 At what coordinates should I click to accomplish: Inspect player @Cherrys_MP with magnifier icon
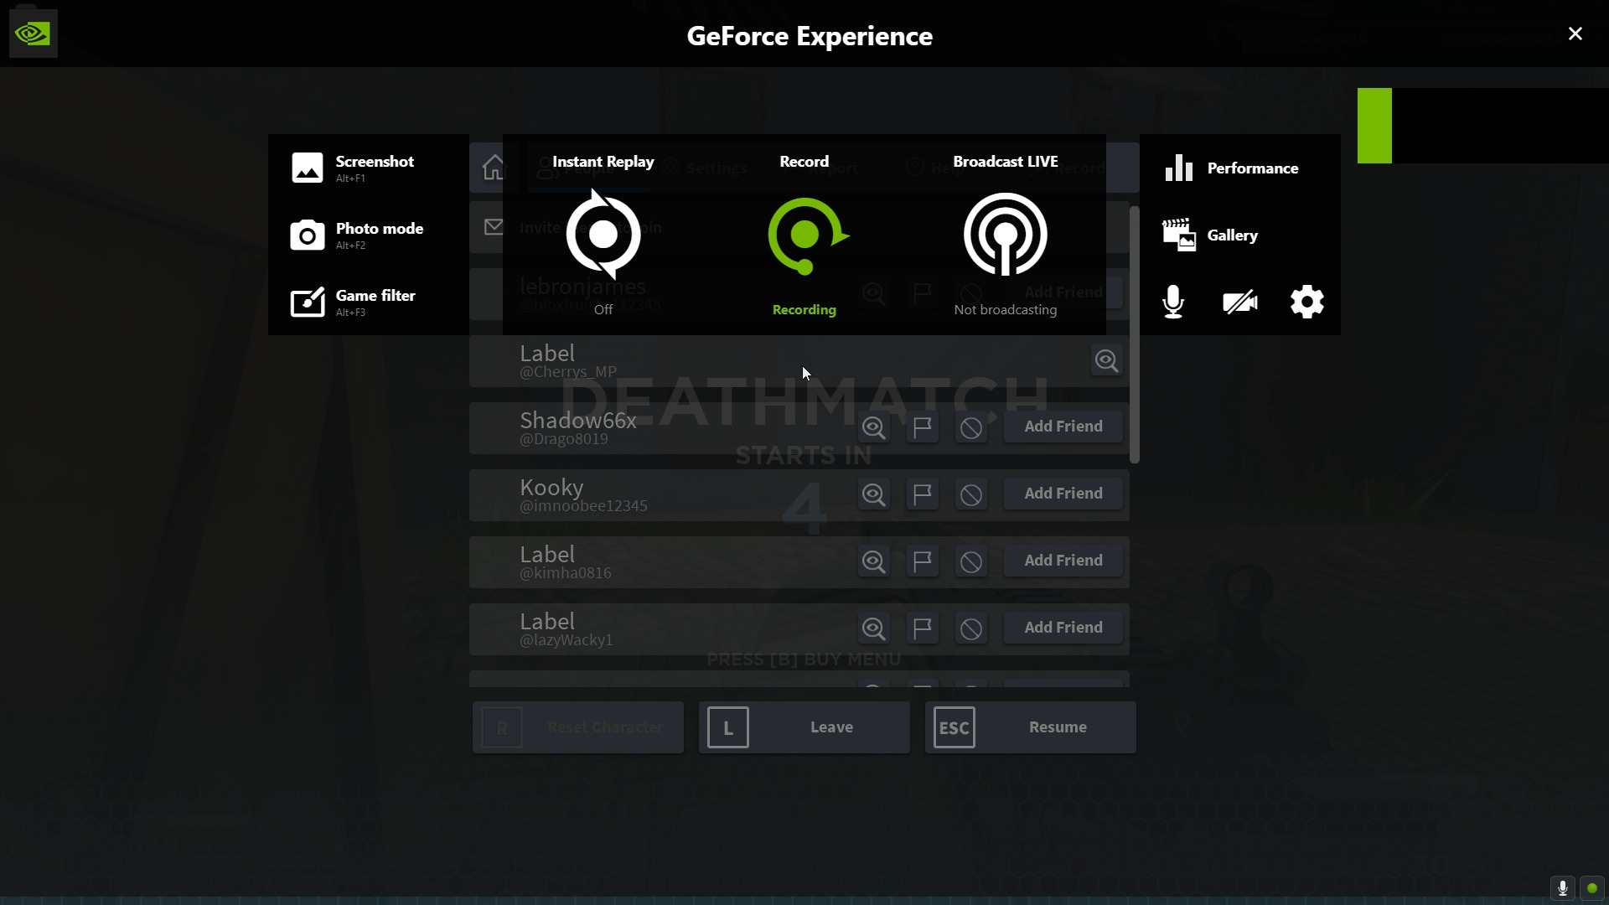tap(1106, 360)
